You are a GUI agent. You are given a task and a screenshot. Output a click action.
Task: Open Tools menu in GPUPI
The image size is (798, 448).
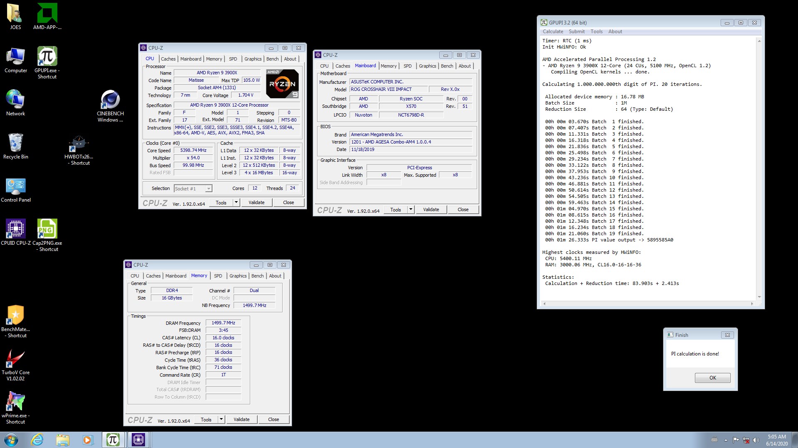596,32
